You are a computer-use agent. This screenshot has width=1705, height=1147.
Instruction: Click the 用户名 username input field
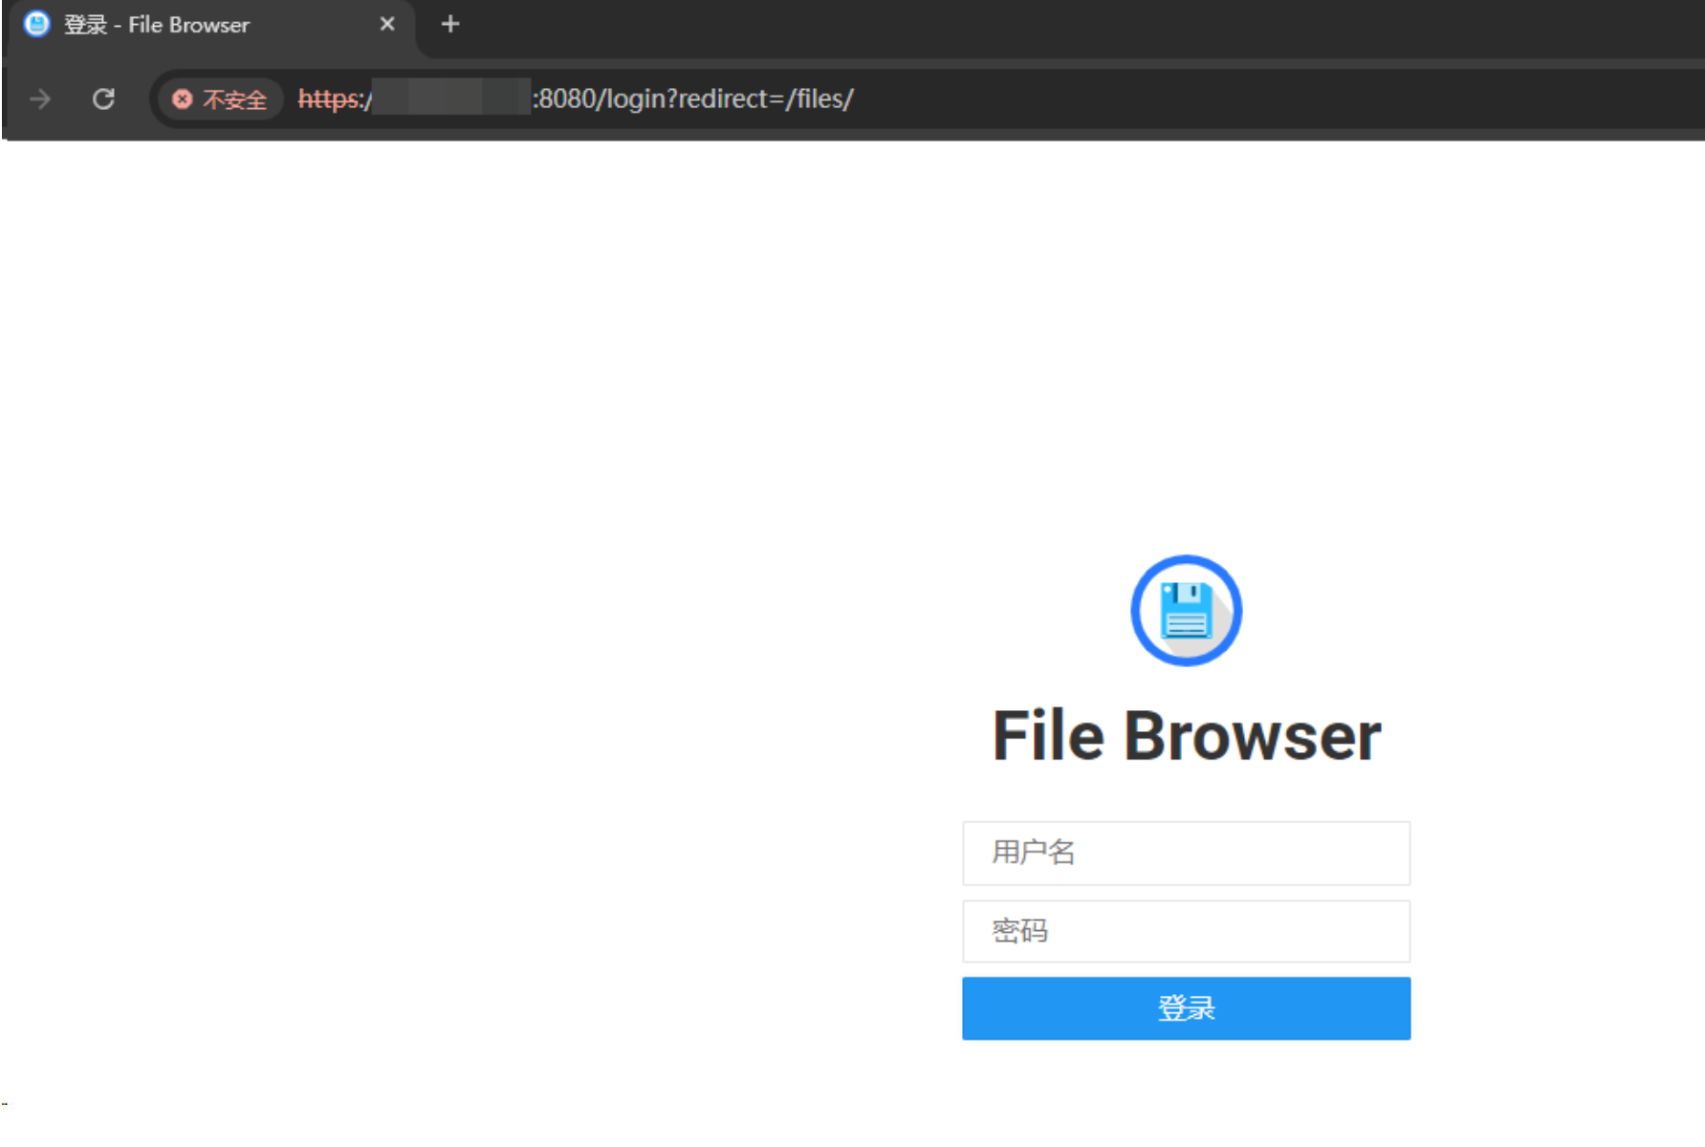[x=1186, y=853]
